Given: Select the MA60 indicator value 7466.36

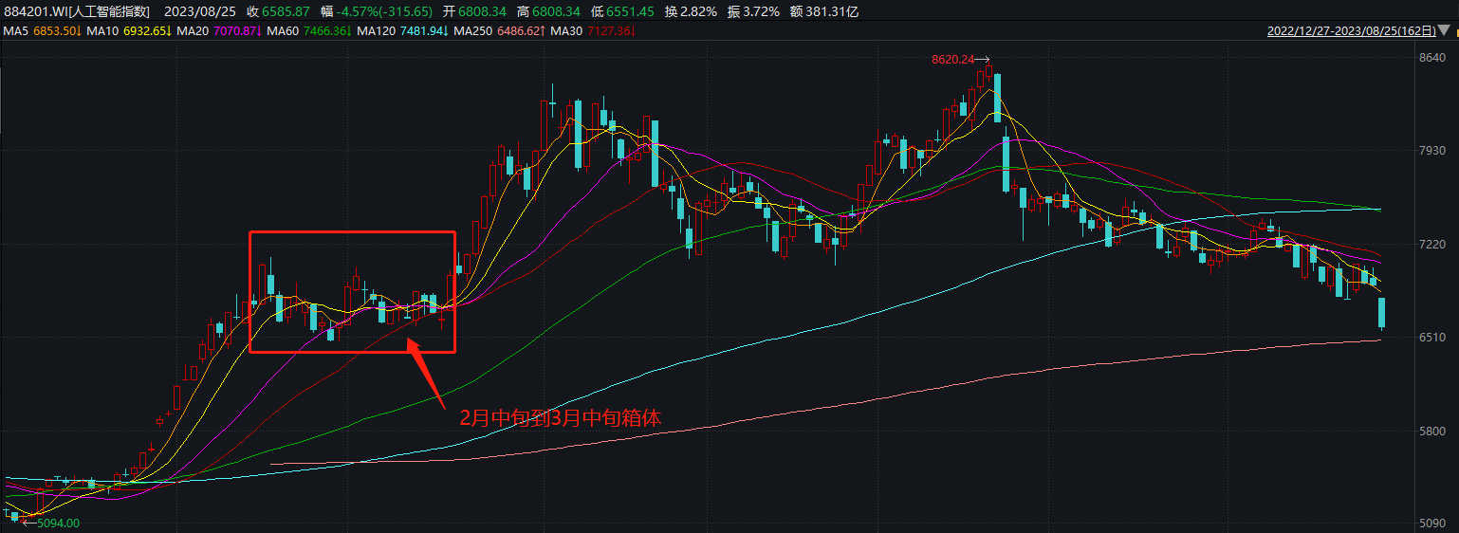Looking at the screenshot, I should pyautogui.click(x=328, y=31).
